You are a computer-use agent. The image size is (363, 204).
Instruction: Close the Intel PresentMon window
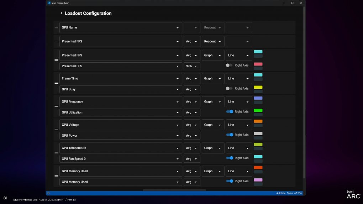coord(301,3)
